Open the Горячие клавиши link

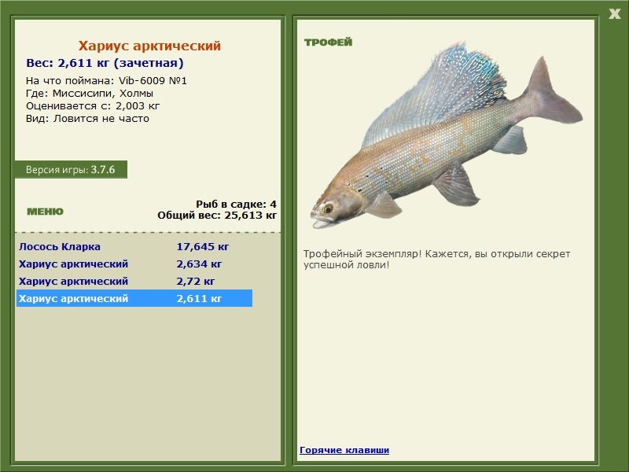pyautogui.click(x=344, y=450)
